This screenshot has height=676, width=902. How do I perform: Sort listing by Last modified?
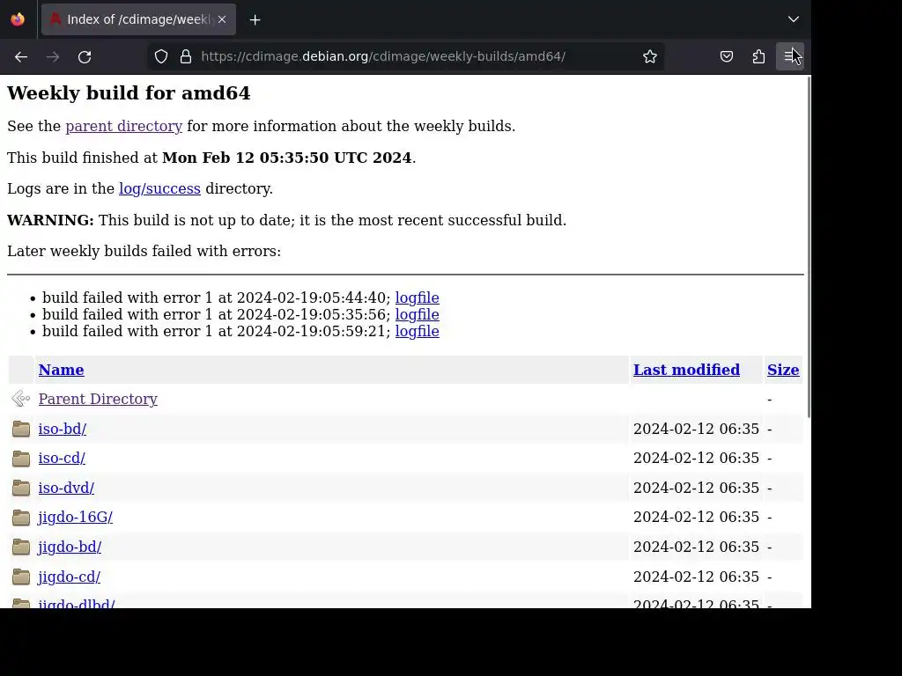coord(686,370)
